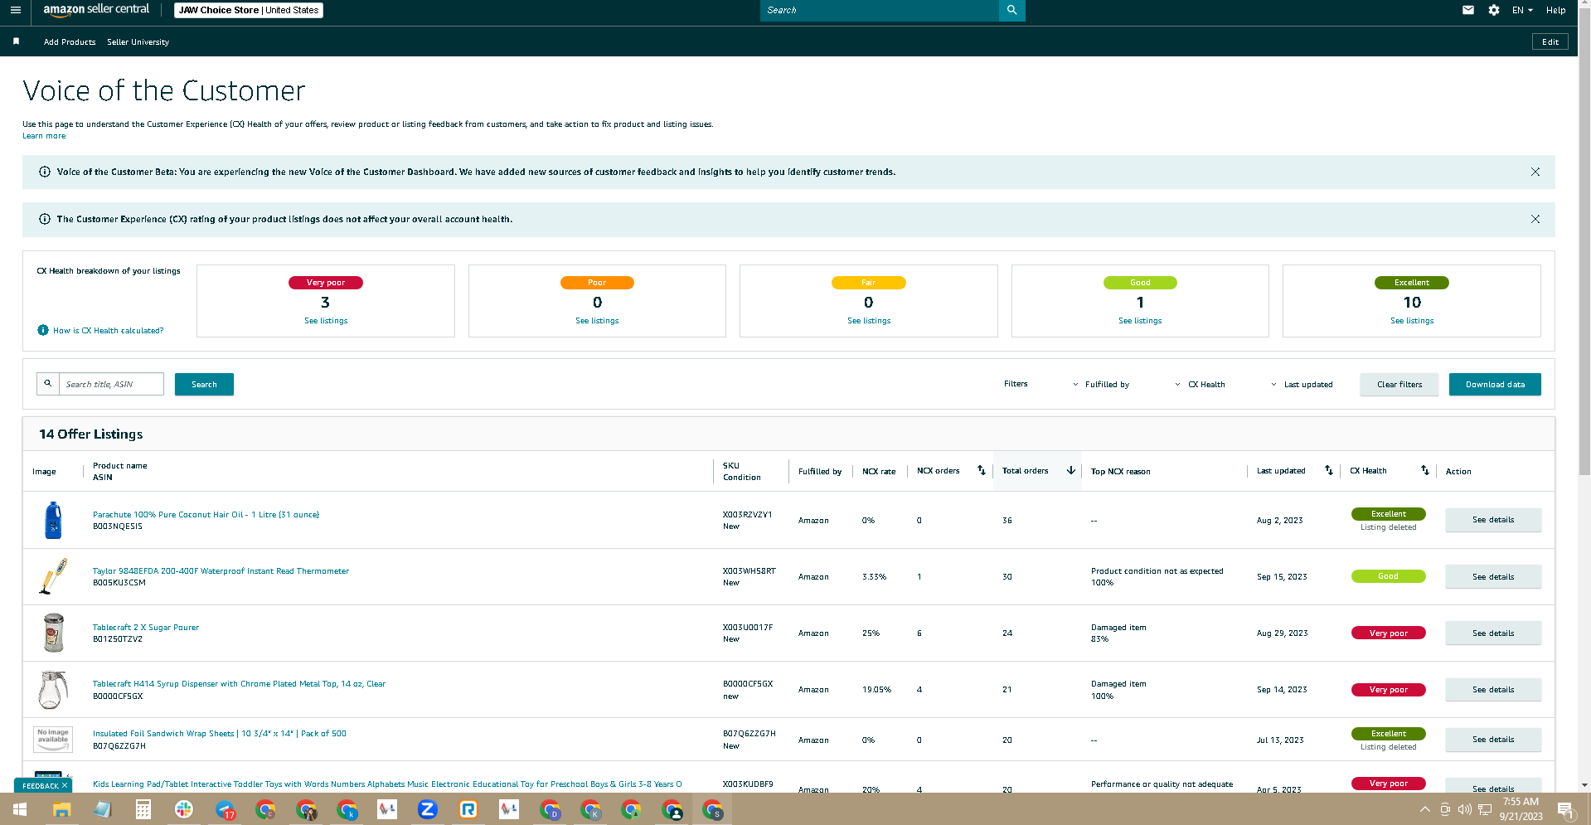Screen dimensions: 1591x825
Task: Open Slack from the taskbar
Action: [x=184, y=809]
